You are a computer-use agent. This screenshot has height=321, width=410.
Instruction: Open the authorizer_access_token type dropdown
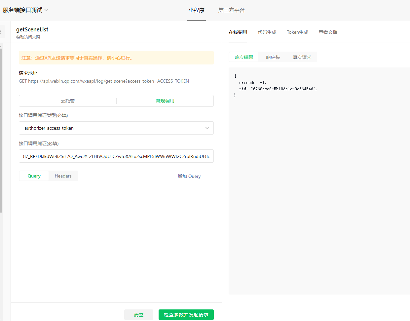pyautogui.click(x=116, y=128)
